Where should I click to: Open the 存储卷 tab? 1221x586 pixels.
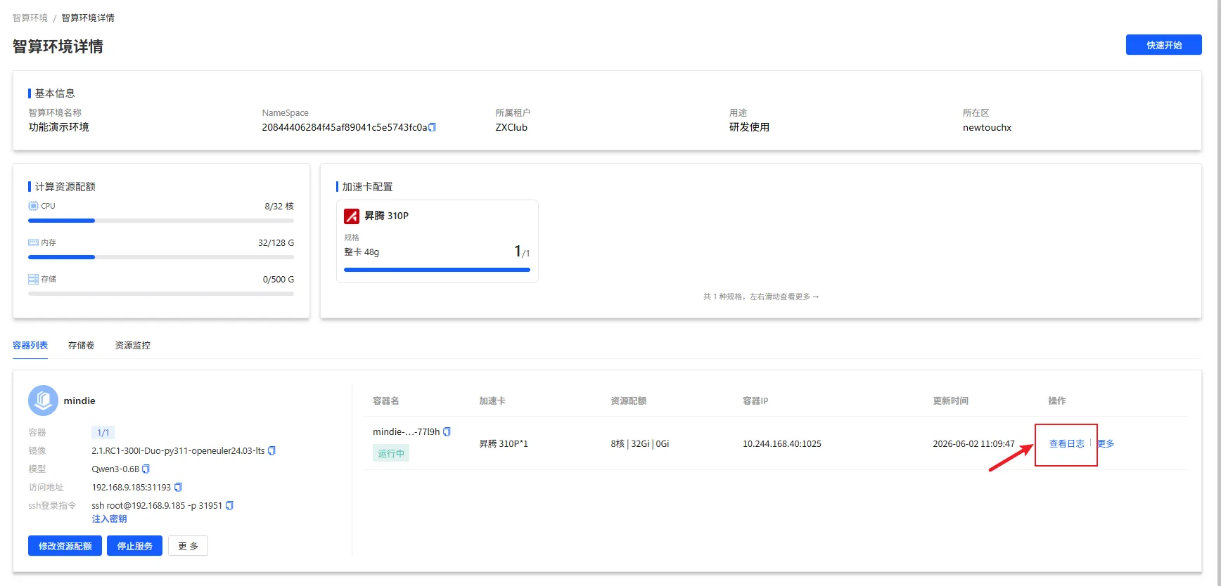tap(82, 345)
